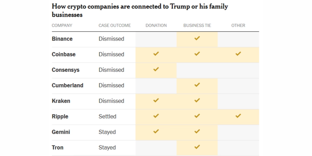Click Kraken's Donation checkmark
The image size is (312, 156).
point(156,100)
